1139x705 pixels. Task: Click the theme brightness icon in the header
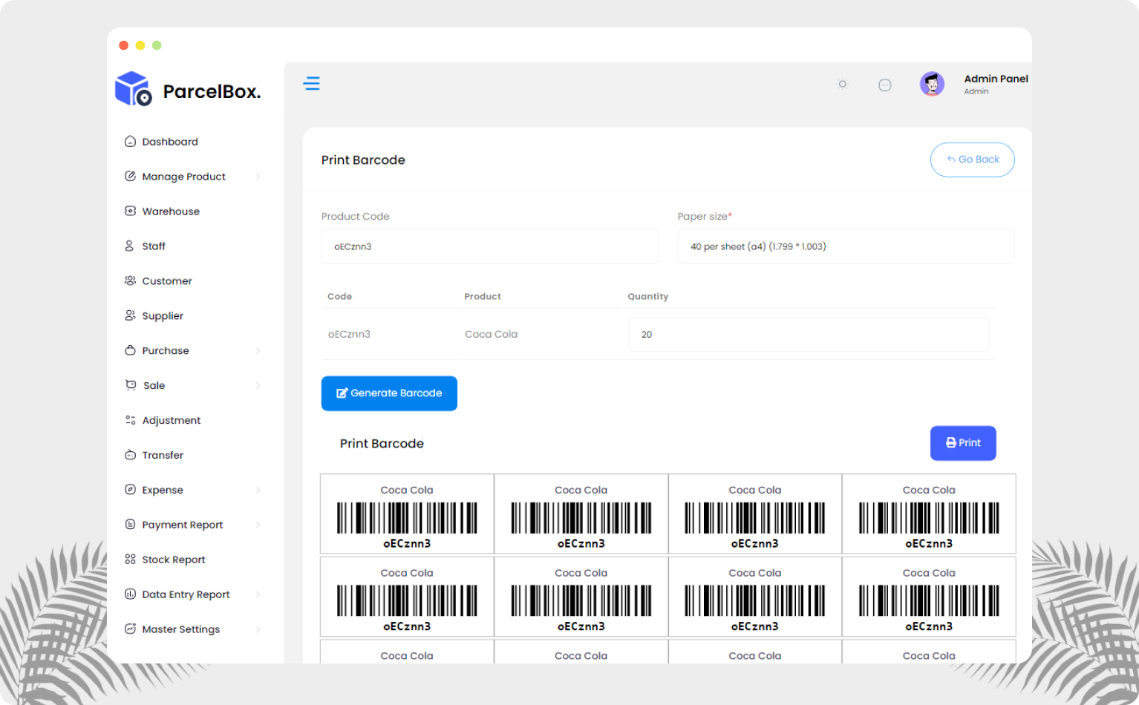coord(842,84)
